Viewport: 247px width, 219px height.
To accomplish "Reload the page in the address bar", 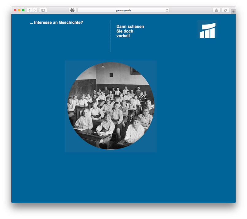I will (167, 10).
